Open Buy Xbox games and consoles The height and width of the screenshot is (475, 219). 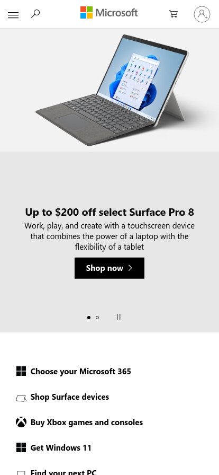click(x=87, y=423)
